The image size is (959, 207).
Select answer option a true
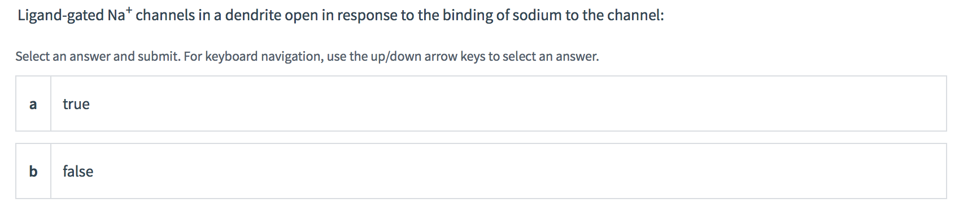[481, 103]
